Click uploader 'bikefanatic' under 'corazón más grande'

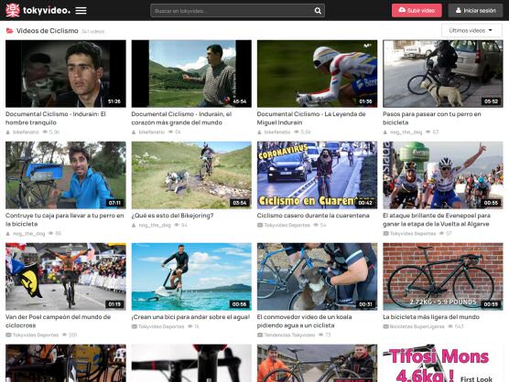click(x=152, y=133)
